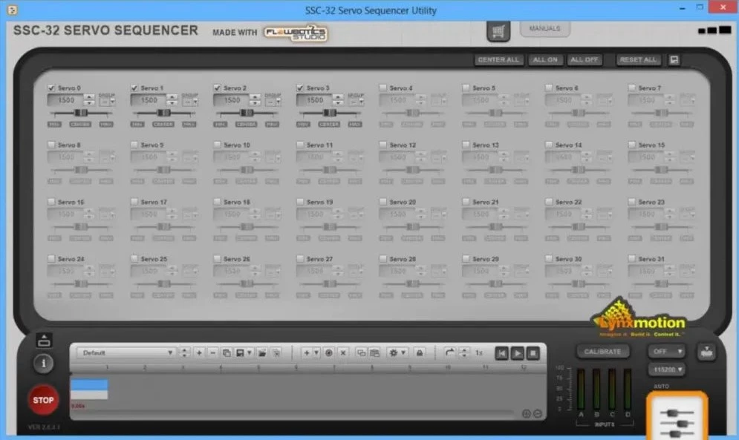Open the Servo 0 group dropdown

click(x=107, y=102)
